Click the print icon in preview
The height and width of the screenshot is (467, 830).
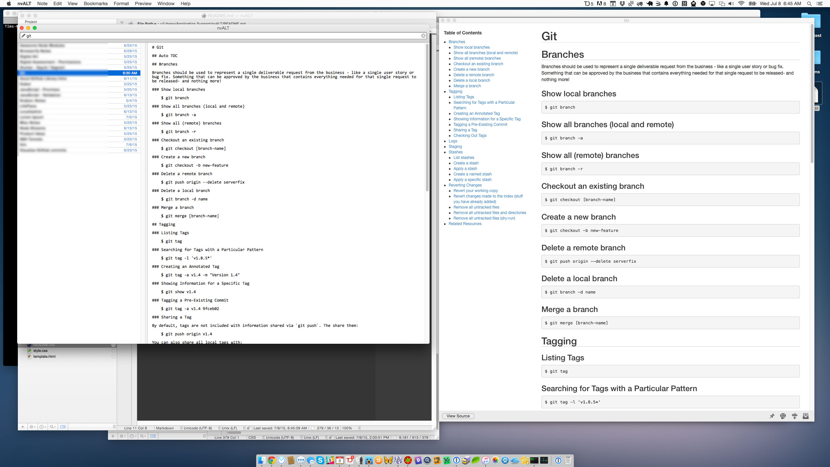click(783, 416)
